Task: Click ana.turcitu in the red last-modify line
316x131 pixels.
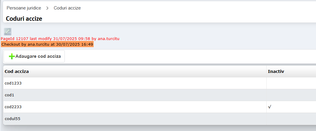Action: click(109, 39)
